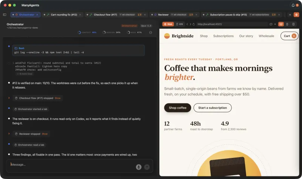
Task: Click the orange browser preview toggle
Action: click(296, 15)
